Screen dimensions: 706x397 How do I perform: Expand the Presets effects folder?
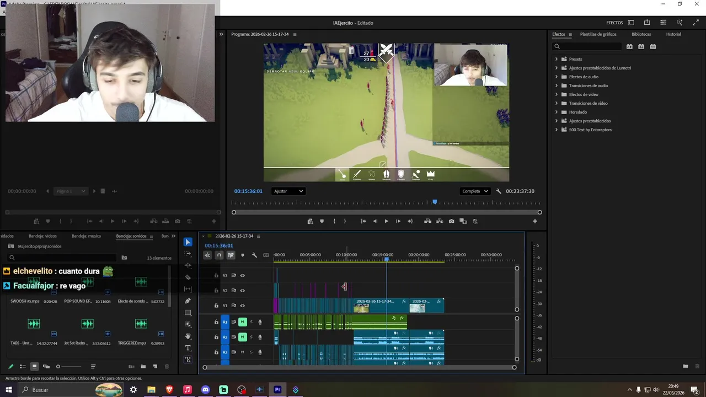click(556, 59)
